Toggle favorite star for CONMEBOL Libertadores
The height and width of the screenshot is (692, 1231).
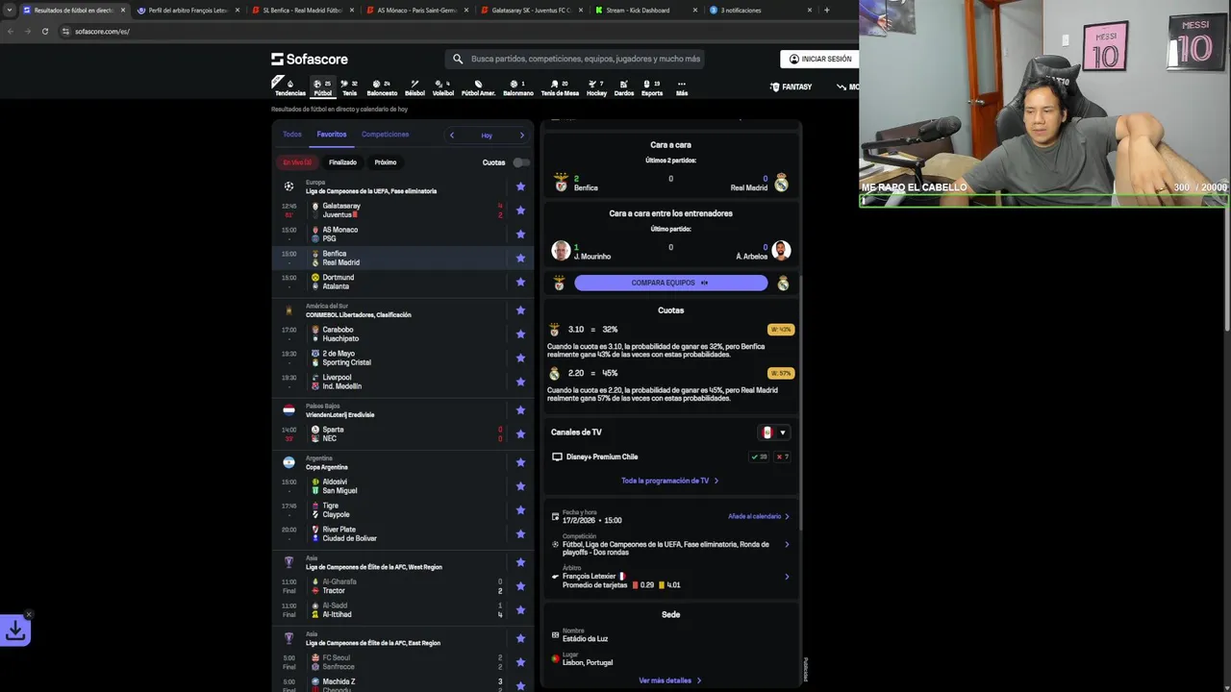(520, 310)
